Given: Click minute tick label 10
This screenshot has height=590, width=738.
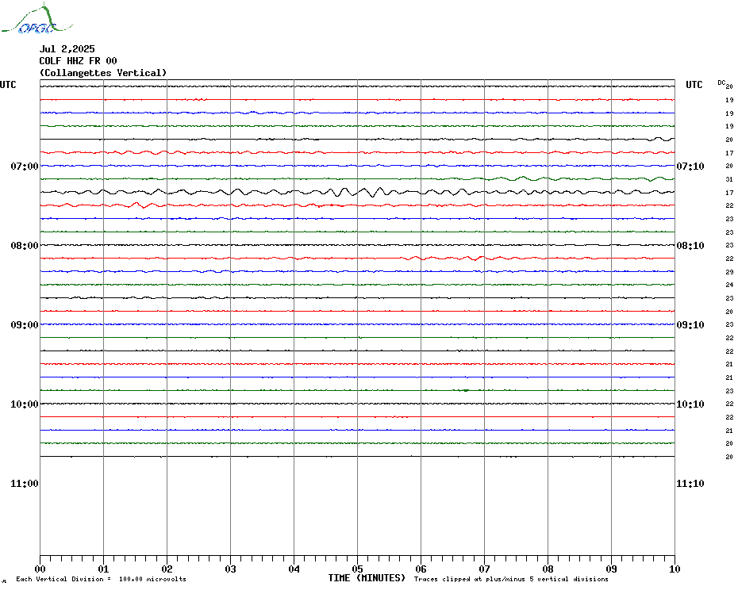Looking at the screenshot, I should point(675,569).
